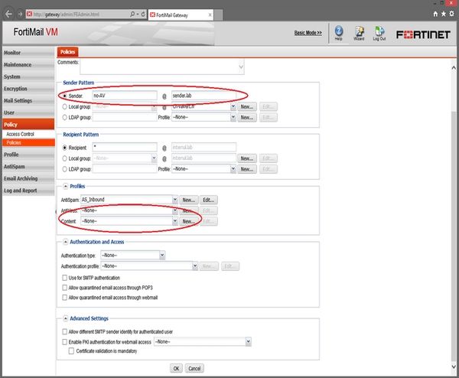Click the Sender name field containing no-AV
Screen dimensions: 459x378
[125, 96]
